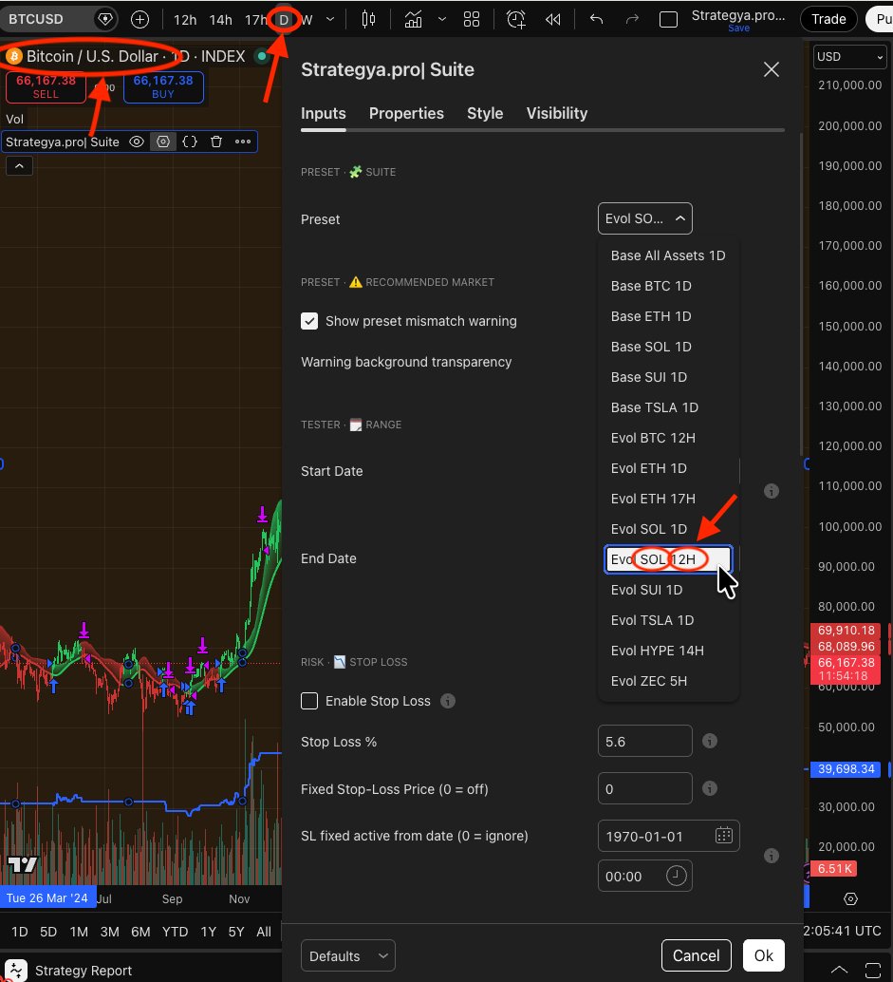Edit the Fixed Stop-Loss Price field
The image size is (893, 982).
[x=644, y=788]
